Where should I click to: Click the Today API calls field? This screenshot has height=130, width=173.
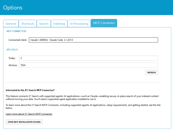coord(89,58)
